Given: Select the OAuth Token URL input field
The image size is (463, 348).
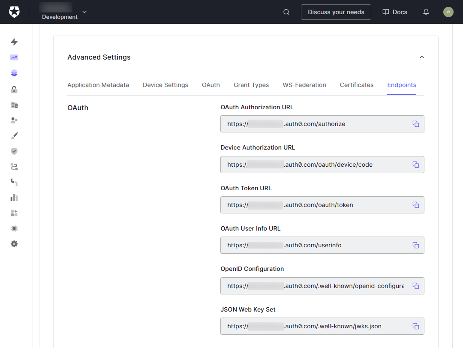Looking at the screenshot, I should click(317, 205).
